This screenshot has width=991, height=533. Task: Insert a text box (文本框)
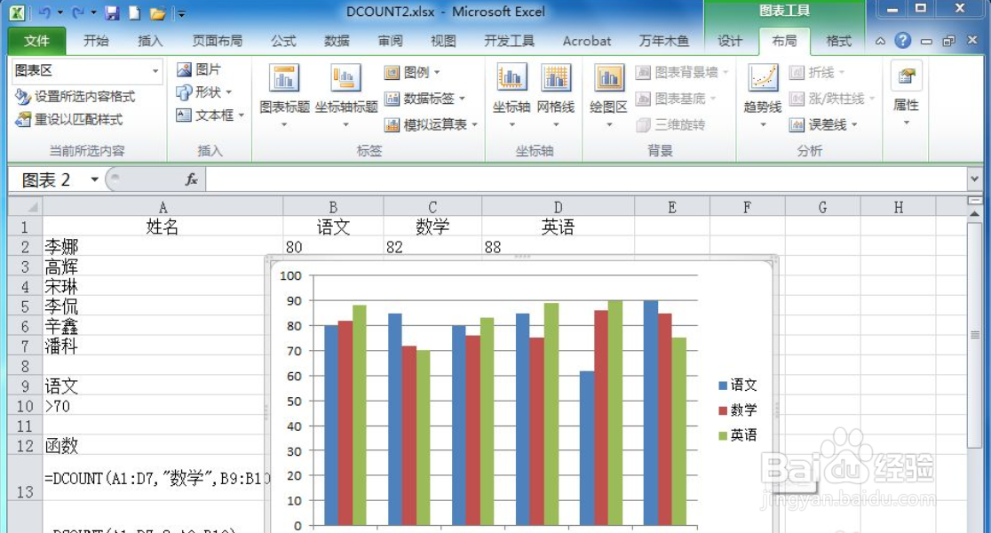tap(210, 115)
